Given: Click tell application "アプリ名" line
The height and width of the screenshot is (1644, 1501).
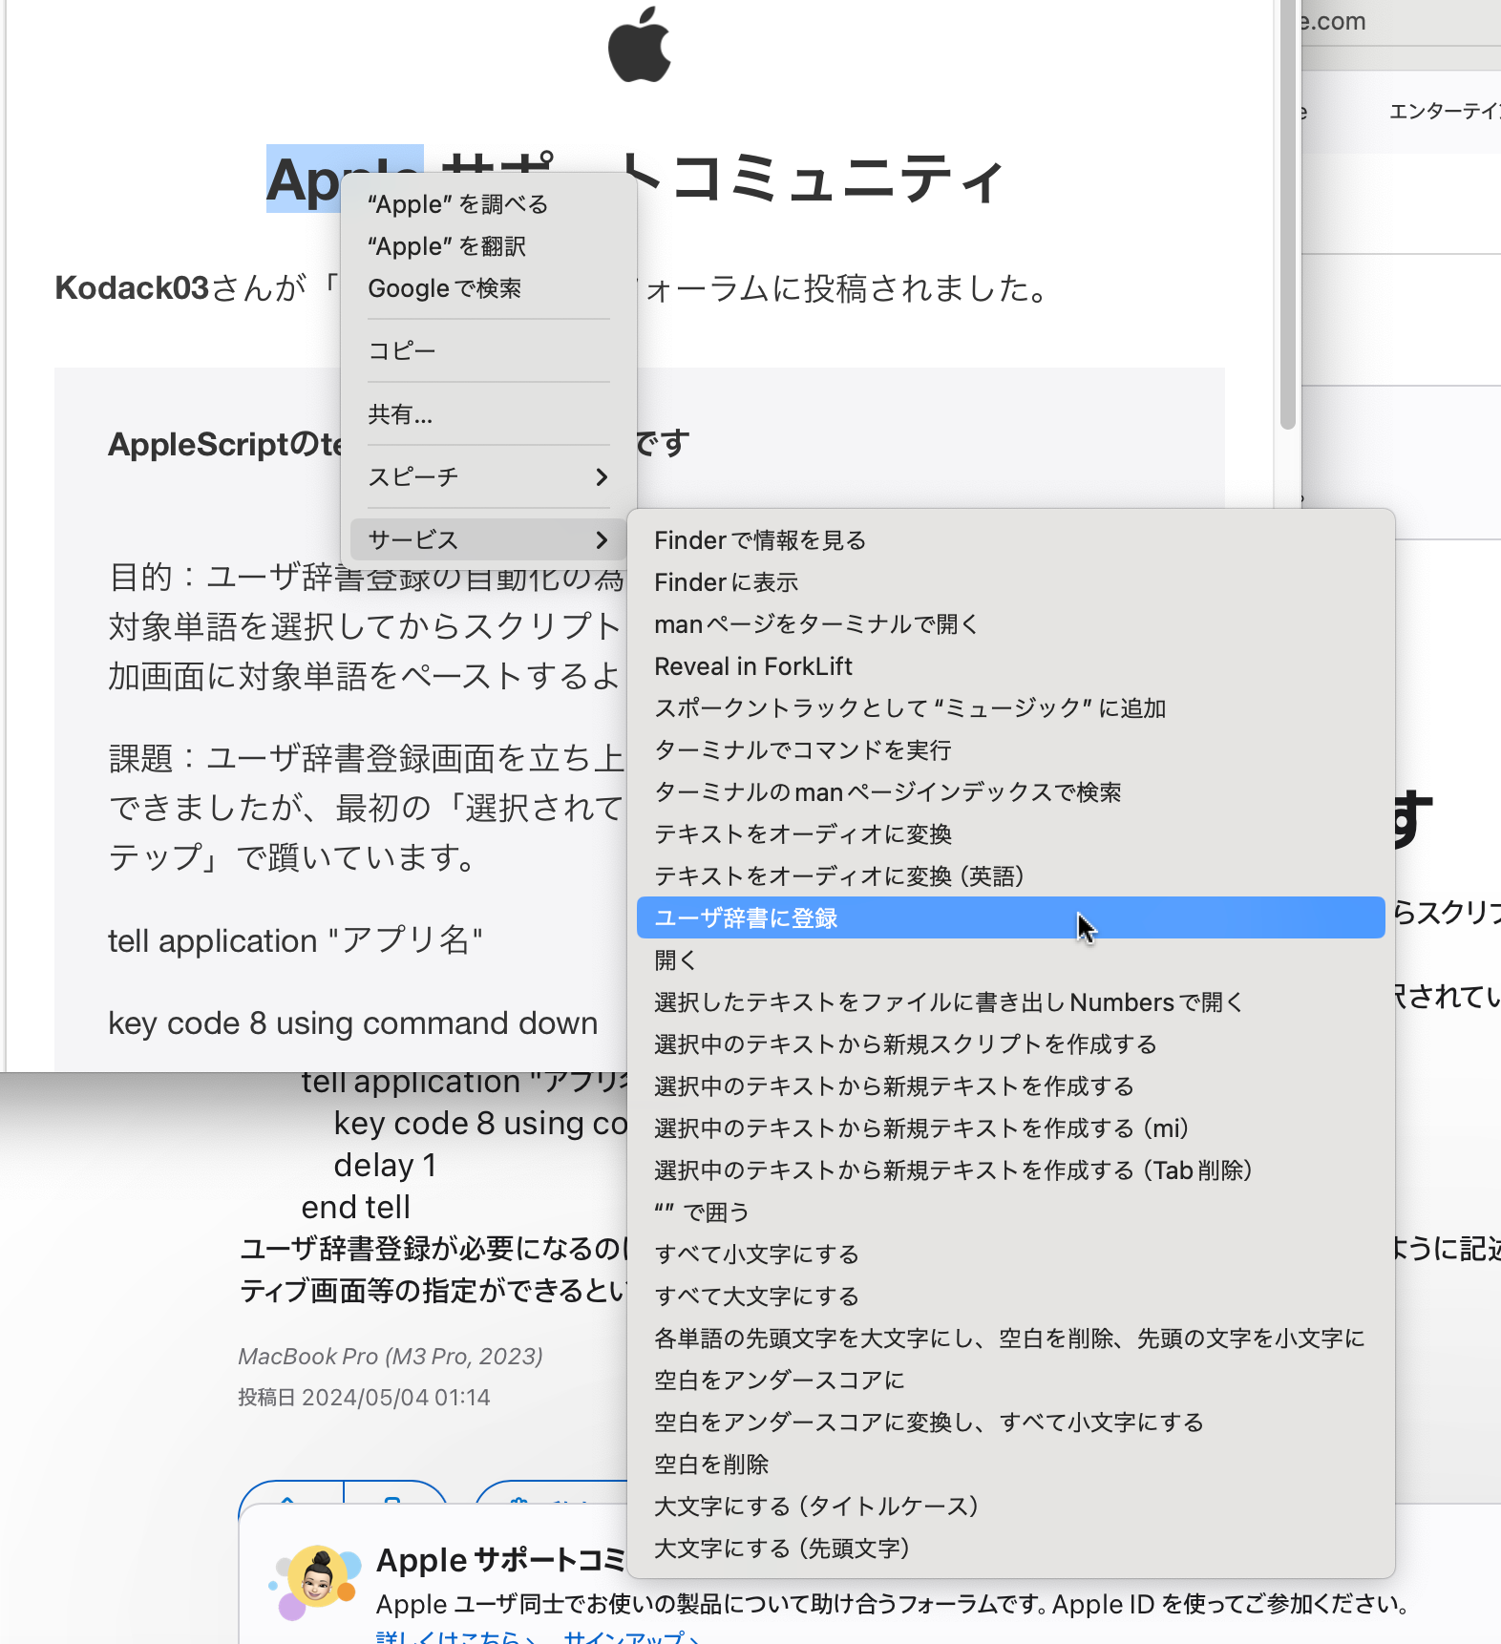Looking at the screenshot, I should [x=295, y=940].
